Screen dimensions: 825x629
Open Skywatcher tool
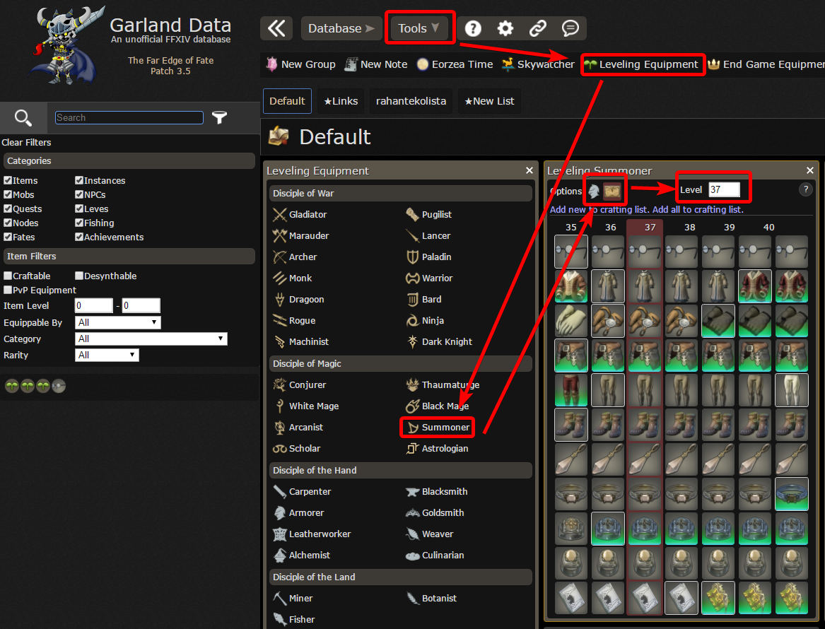click(x=538, y=64)
